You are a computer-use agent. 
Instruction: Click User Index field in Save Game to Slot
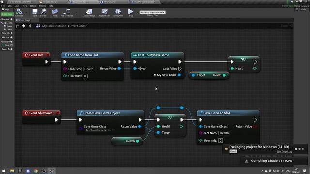221,141
